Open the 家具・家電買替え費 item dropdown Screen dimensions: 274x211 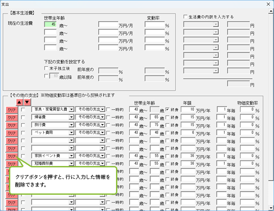(x=71, y=109)
